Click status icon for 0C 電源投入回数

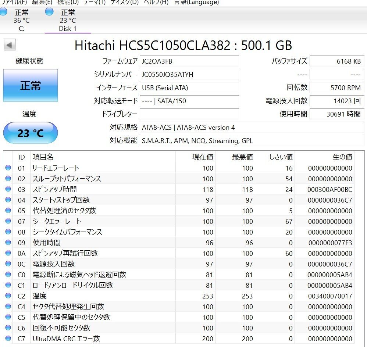pos(8,264)
